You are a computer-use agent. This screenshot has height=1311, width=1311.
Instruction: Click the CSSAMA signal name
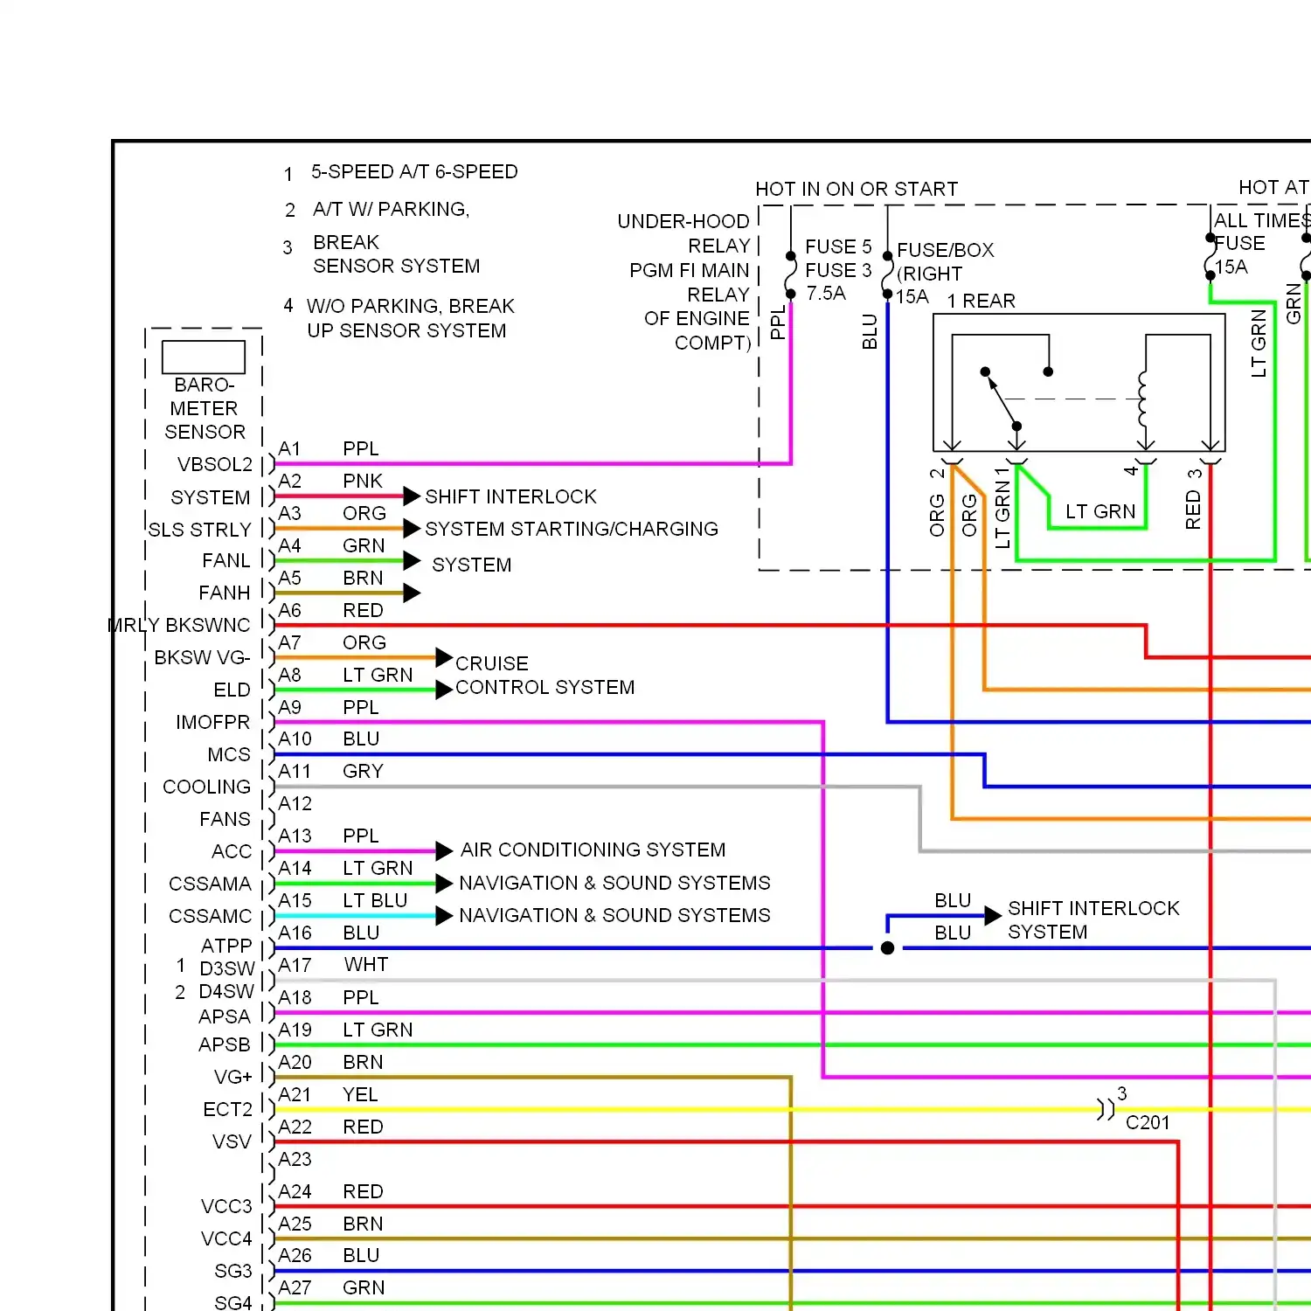[x=210, y=884]
